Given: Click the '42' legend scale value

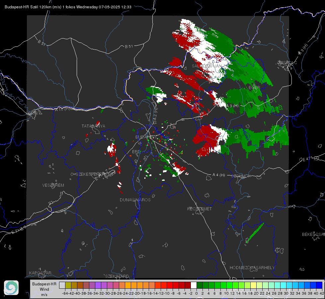Looking at the screenshot, I should click(322, 293).
